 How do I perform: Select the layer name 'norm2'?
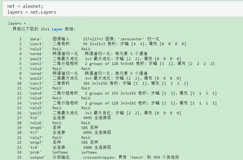[x=36, y=73]
